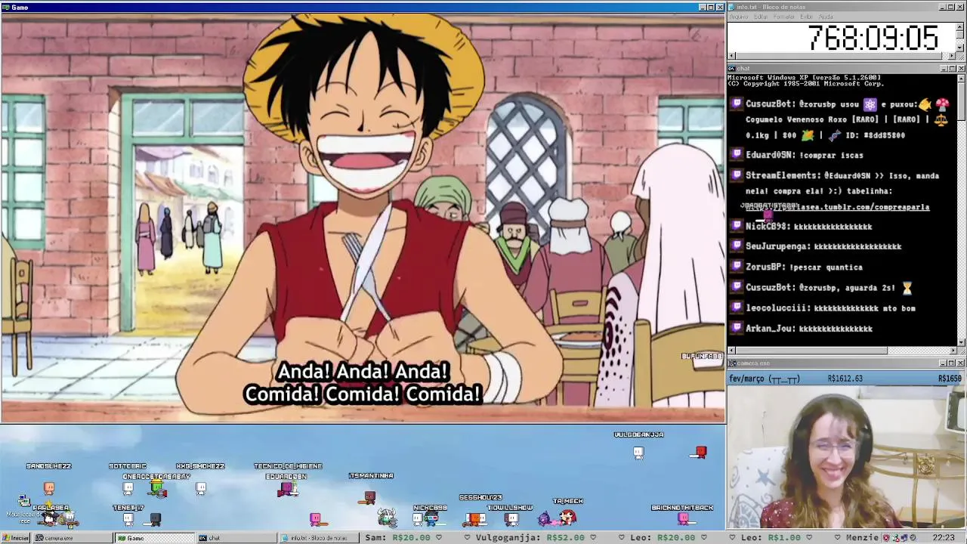Click the fish emoji in CuscuzBot message

coord(925,104)
